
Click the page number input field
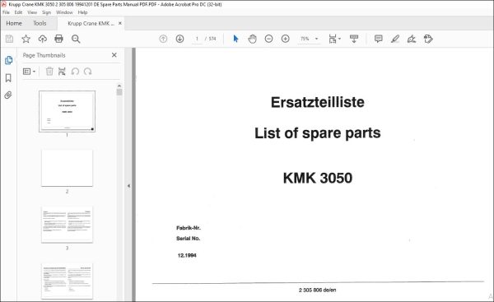pyautogui.click(x=197, y=39)
